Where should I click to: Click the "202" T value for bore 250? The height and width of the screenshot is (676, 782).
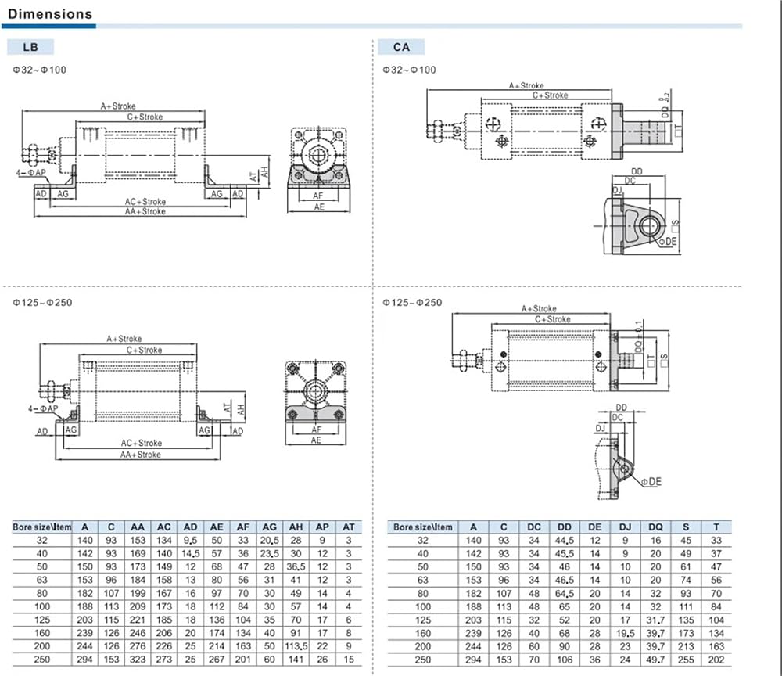pos(716,660)
